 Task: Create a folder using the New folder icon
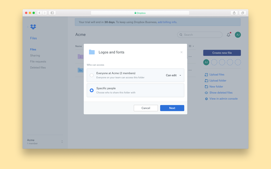click(x=206, y=86)
